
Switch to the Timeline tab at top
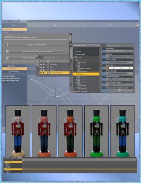click(23, 21)
